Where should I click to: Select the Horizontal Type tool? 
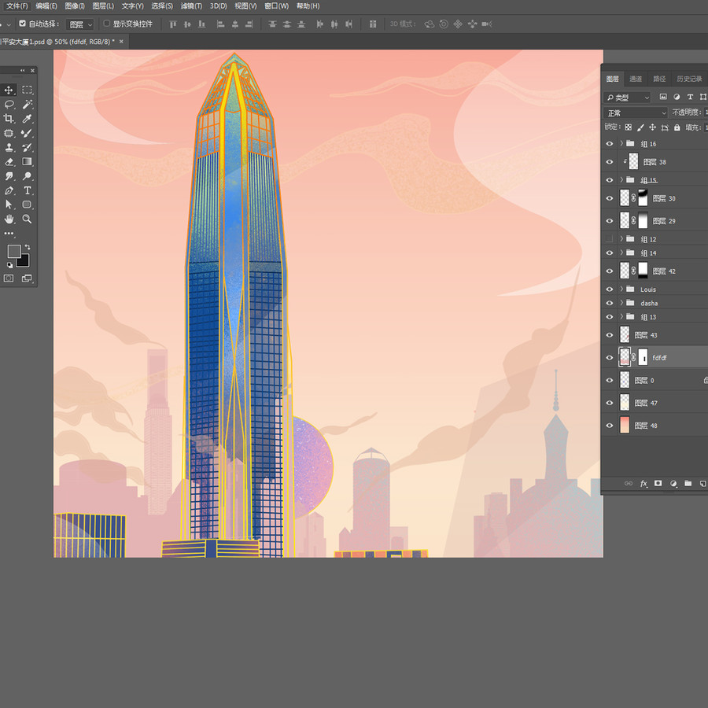[x=27, y=190]
